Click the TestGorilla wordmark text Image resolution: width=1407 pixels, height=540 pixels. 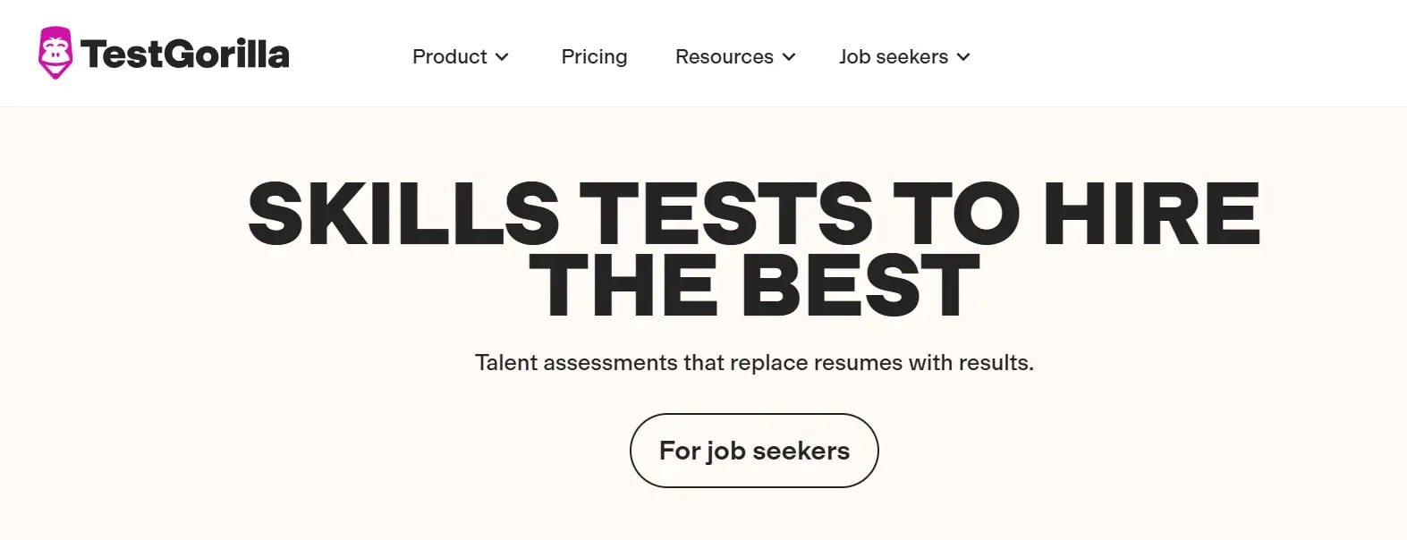coord(185,55)
